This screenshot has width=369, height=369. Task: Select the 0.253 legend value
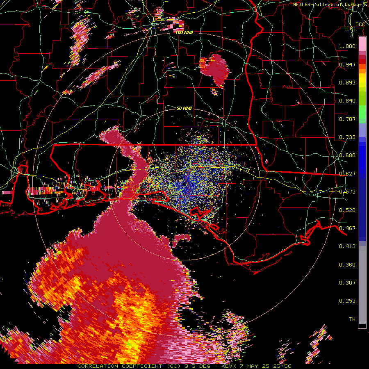[x=347, y=301]
